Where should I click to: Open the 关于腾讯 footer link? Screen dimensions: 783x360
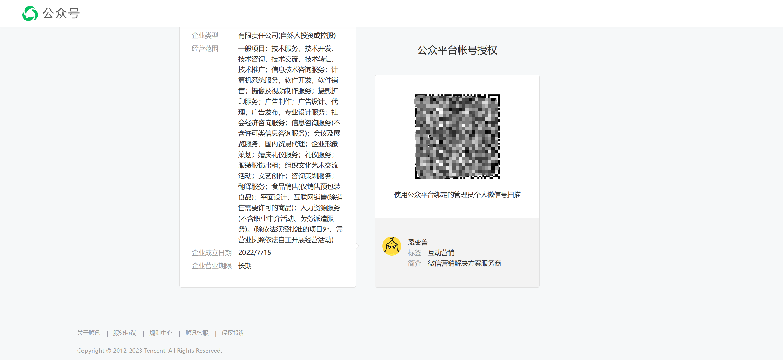pyautogui.click(x=89, y=333)
